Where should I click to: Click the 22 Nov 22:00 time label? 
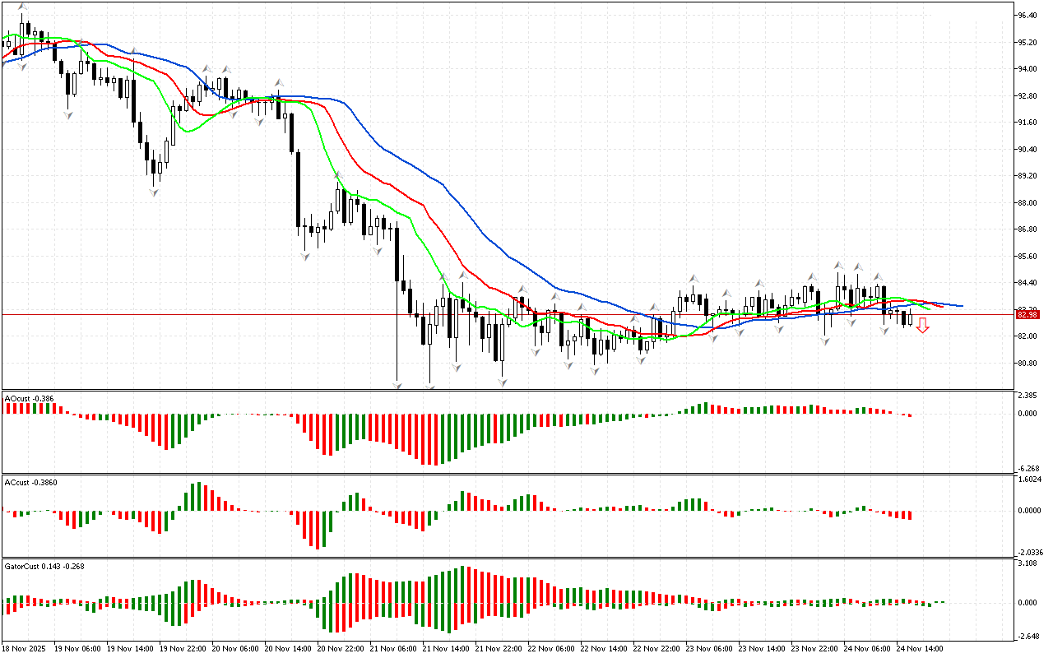[x=654, y=649]
